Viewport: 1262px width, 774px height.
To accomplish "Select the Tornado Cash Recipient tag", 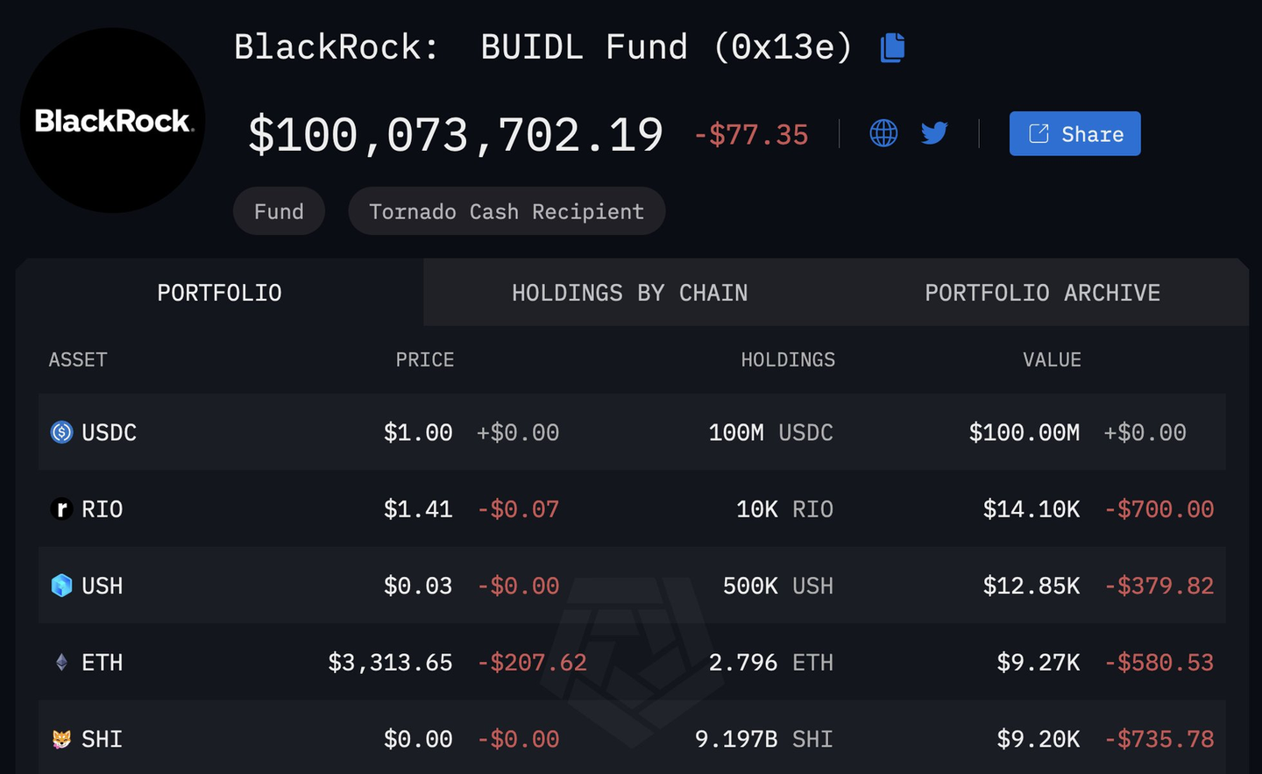I will coord(507,211).
